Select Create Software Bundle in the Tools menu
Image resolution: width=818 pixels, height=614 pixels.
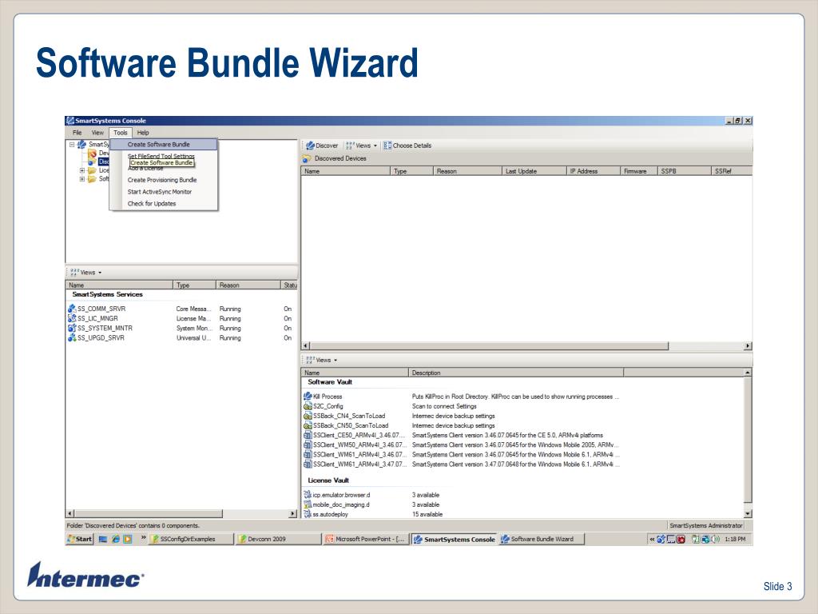163,144
